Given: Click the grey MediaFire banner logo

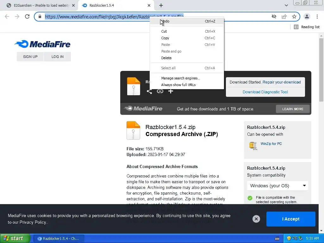Looking at the screenshot, I should 143,109.
